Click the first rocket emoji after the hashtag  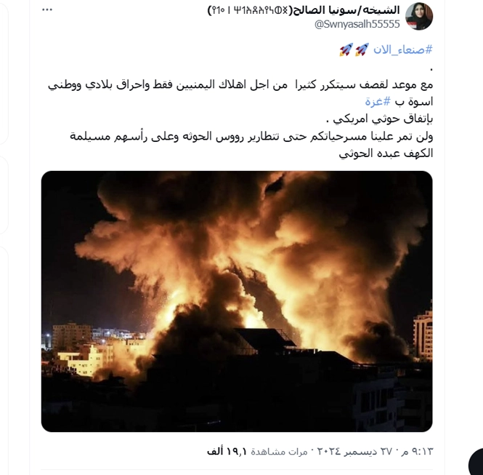click(362, 49)
